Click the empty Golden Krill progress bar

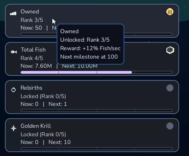(x=97, y=149)
